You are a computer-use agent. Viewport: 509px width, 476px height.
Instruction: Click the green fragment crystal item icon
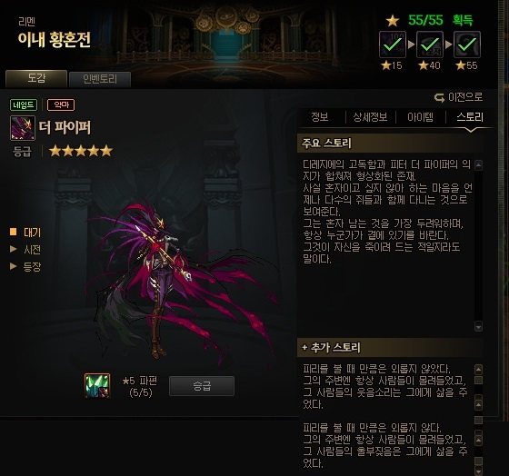(97, 385)
